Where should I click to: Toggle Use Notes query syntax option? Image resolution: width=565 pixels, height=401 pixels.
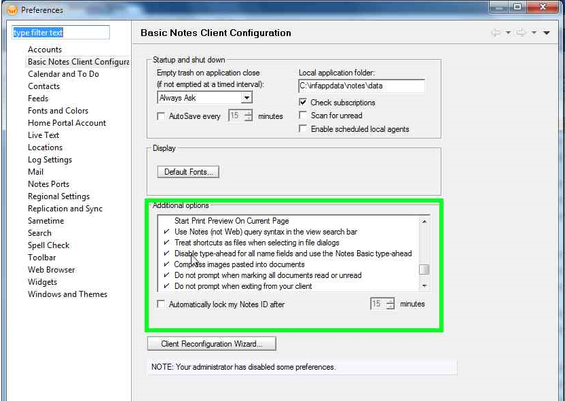266,232
